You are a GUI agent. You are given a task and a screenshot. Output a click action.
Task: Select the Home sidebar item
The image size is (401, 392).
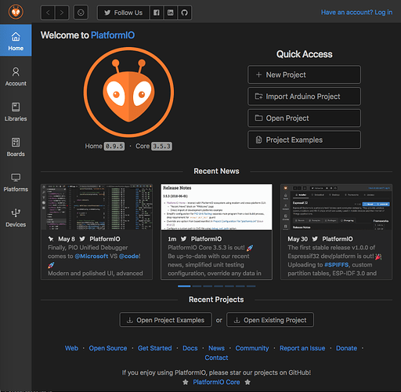[16, 40]
